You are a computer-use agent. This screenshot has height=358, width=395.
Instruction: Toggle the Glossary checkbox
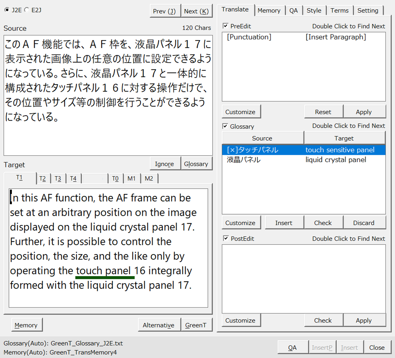point(225,126)
